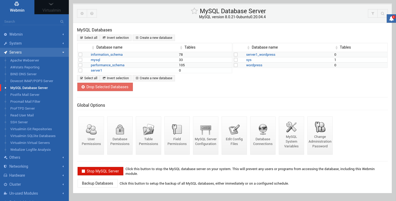Click the sidebar search magnifier icon
396x201 pixels.
62,22
